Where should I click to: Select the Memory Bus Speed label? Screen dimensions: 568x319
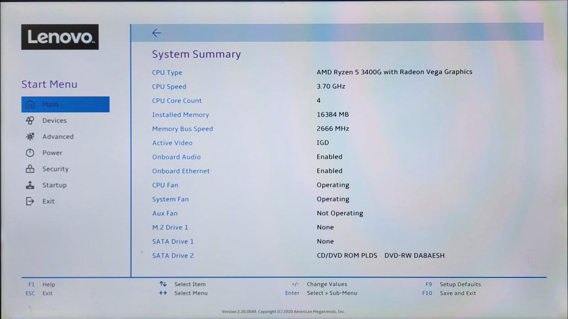(183, 129)
